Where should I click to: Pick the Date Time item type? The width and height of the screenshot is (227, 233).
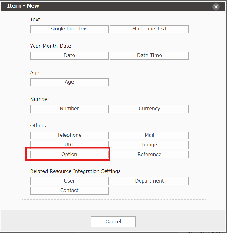tap(149, 56)
